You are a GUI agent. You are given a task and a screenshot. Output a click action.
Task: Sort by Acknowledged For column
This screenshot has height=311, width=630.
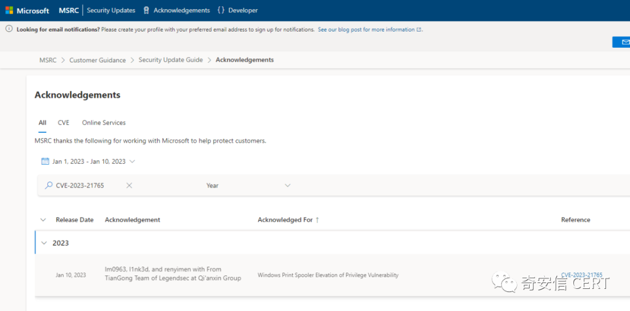(285, 220)
